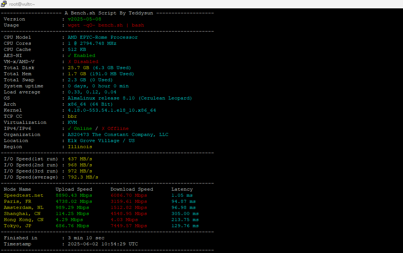
Task: Click the uptime value "0 days, 0 hour 0 min"
Action: coord(98,86)
